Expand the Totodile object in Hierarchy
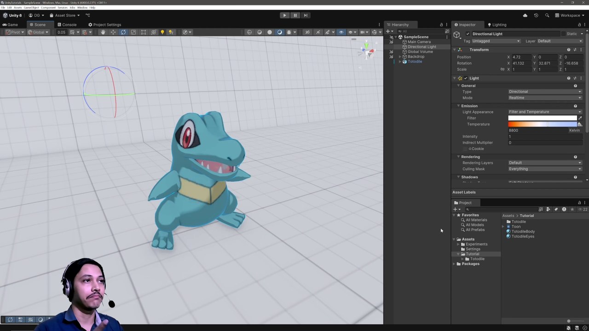 click(x=400, y=62)
